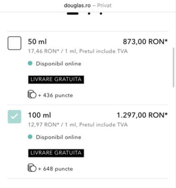Click the Privat label in title bar

pos(104,6)
